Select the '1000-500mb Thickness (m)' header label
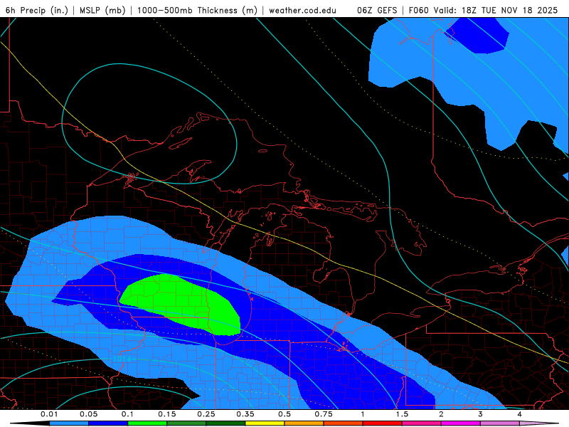The image size is (569, 427). click(197, 10)
